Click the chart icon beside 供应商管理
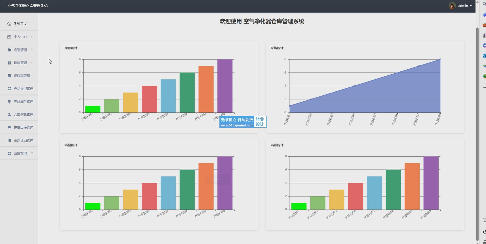The height and width of the screenshot is (244, 486). click(9, 76)
